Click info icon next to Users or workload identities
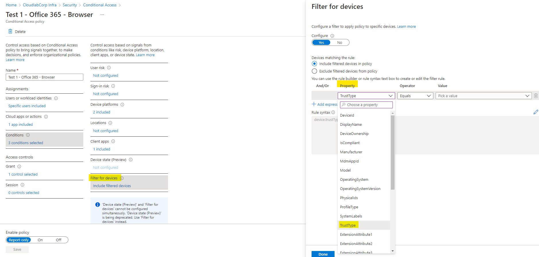Image resolution: width=539 pixels, height=257 pixels. pos(56,98)
